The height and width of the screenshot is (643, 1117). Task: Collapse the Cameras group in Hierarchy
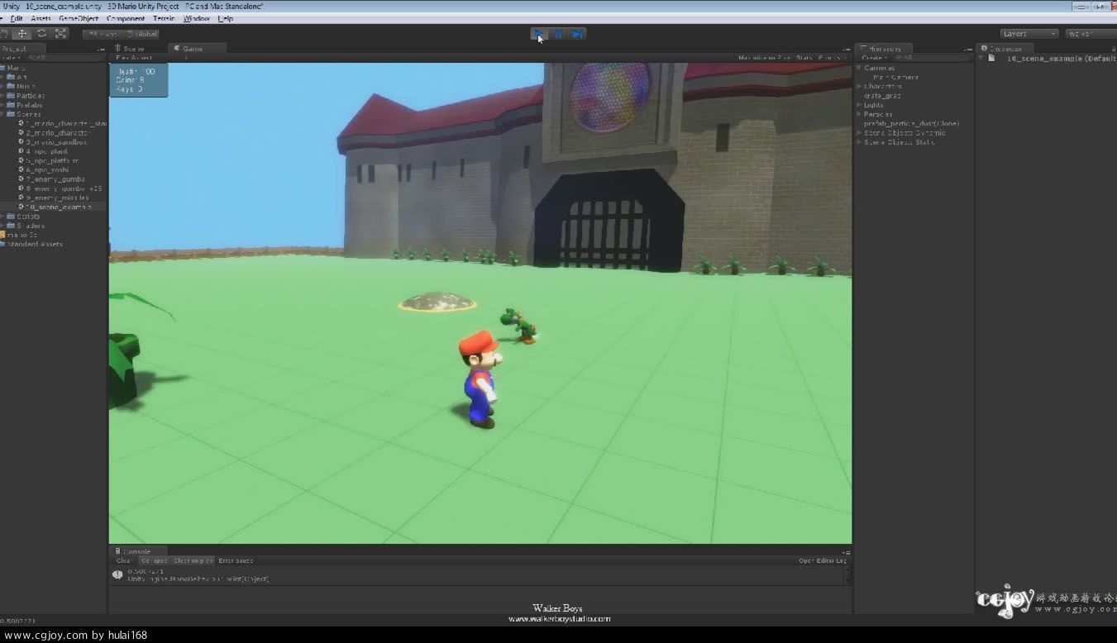click(859, 68)
